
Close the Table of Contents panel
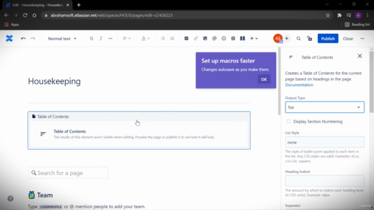pos(360,56)
